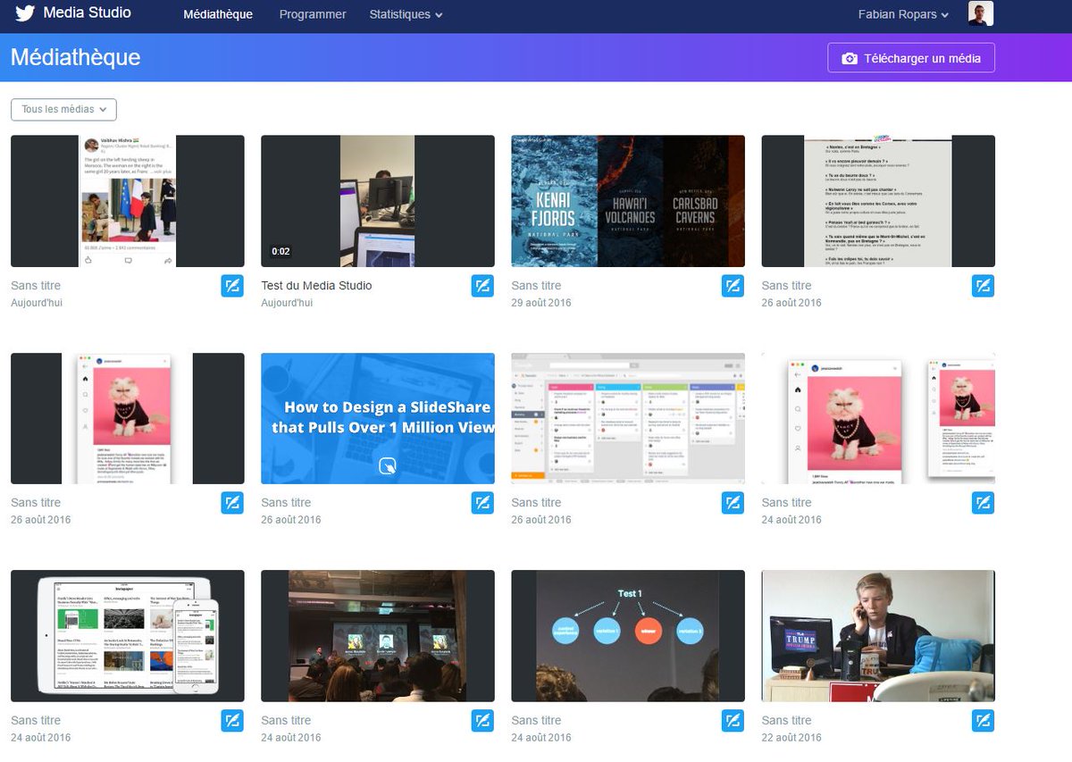Open the Bretagne text quotes thumbnail
The height and width of the screenshot is (762, 1072).
tap(878, 201)
